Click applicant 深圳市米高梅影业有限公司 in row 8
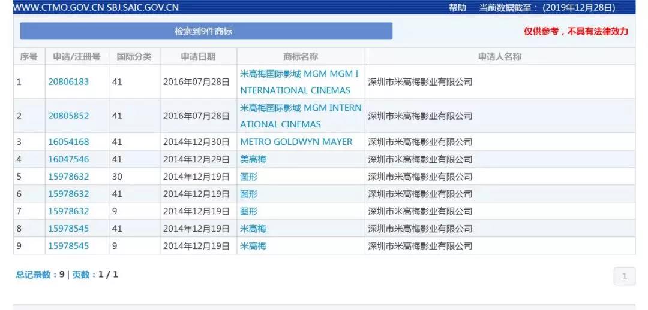The width and height of the screenshot is (648, 310). point(420,229)
